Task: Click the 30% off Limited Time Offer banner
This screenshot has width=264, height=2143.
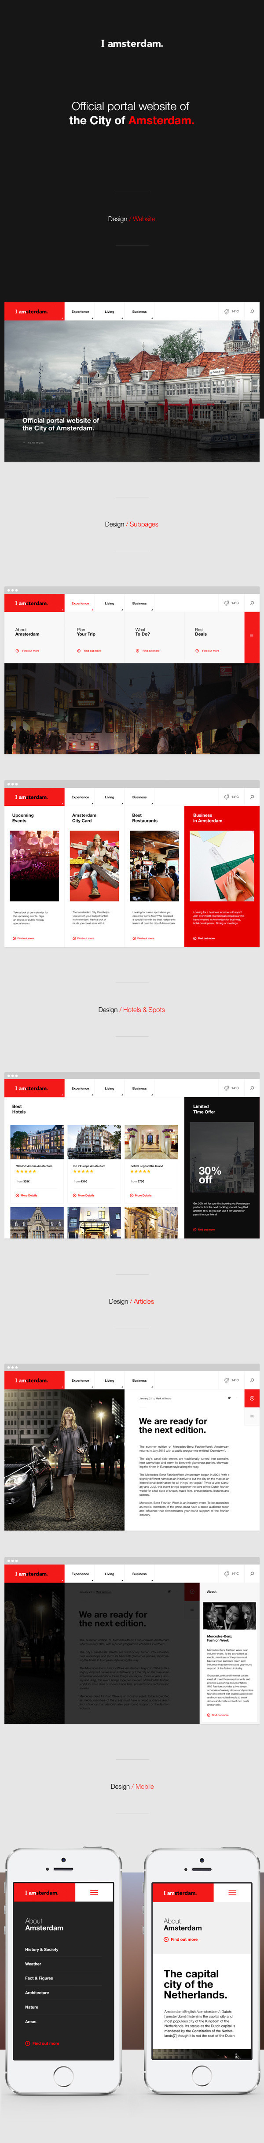Action: [x=222, y=1157]
